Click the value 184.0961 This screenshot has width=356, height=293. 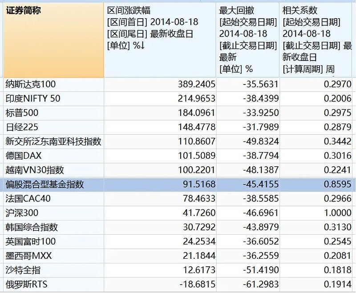click(196, 113)
